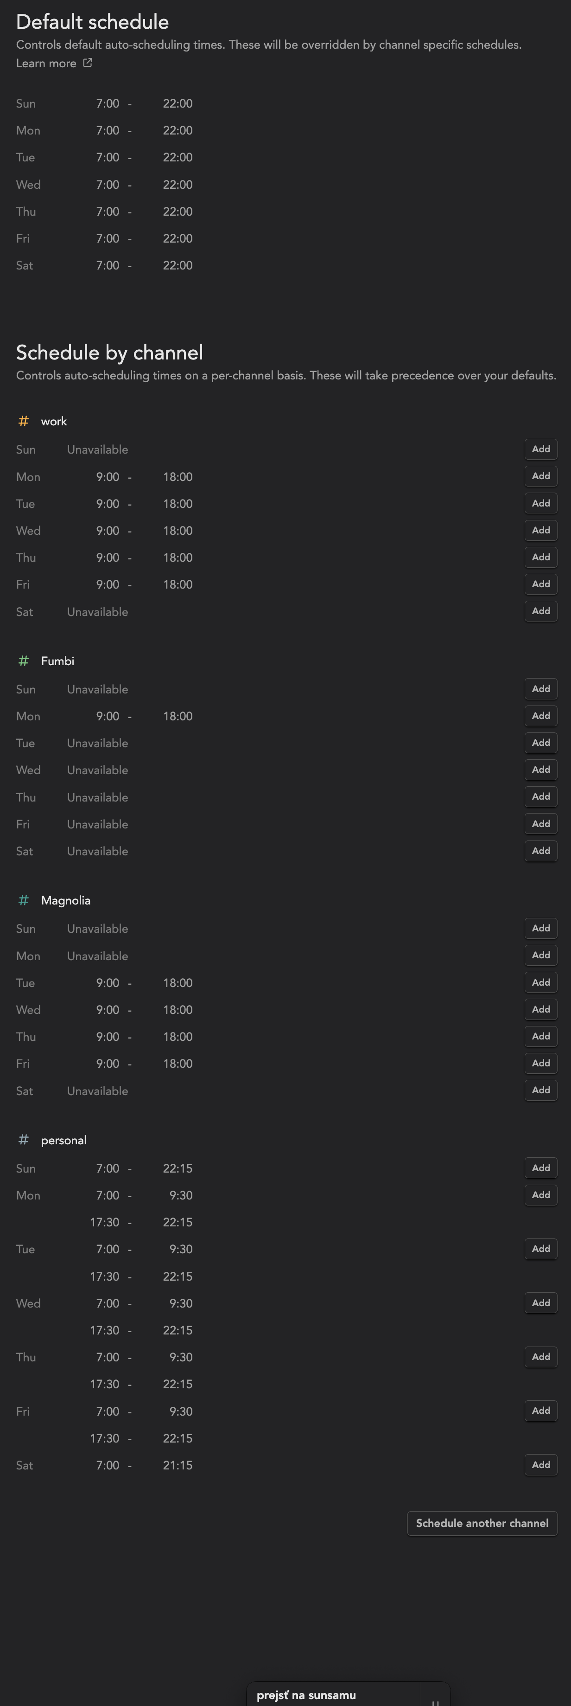Change personal Saturday end time 21:15
571x1706 pixels.
178,1466
